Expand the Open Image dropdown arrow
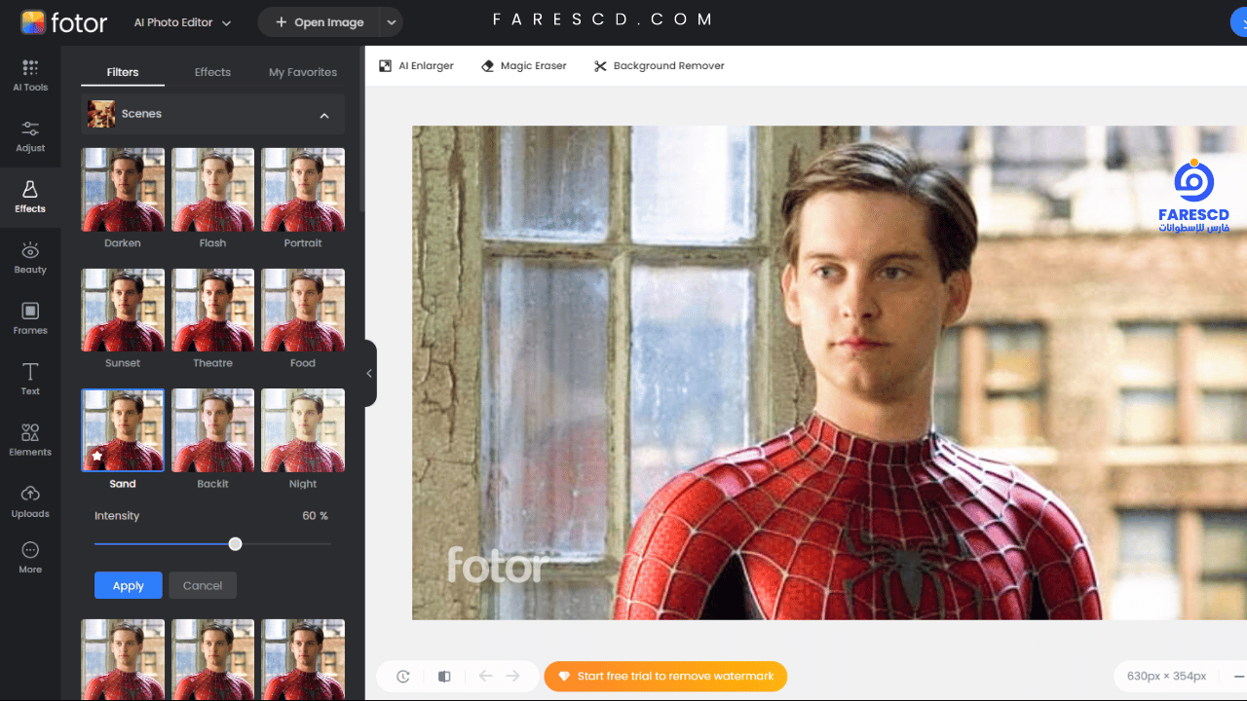 click(392, 22)
